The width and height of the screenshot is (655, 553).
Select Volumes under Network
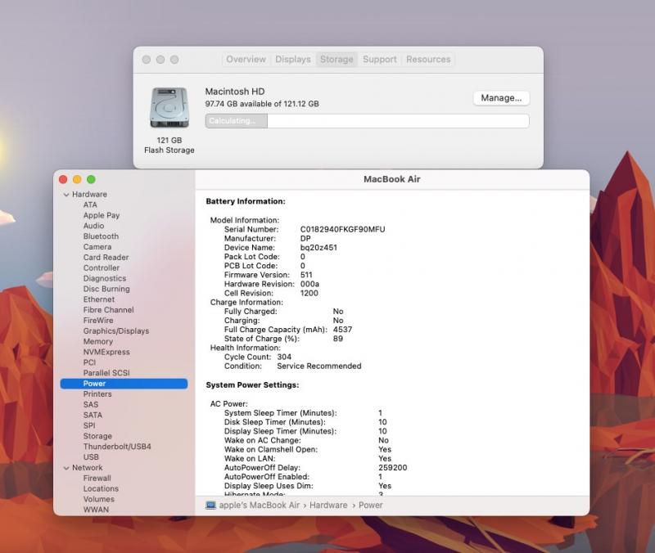[99, 499]
